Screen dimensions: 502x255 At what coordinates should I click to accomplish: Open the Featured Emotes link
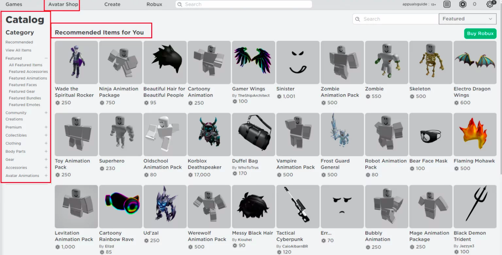tap(24, 105)
